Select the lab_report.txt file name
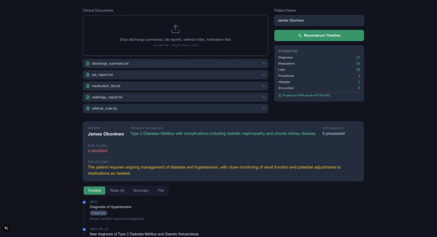Screen dimensions: 437x237 point(102,75)
